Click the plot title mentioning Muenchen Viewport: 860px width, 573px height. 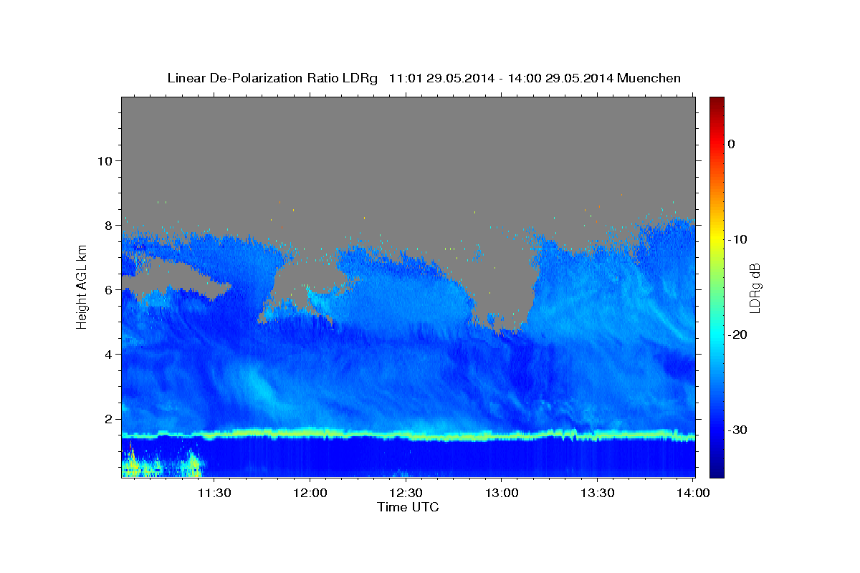pyautogui.click(x=424, y=78)
